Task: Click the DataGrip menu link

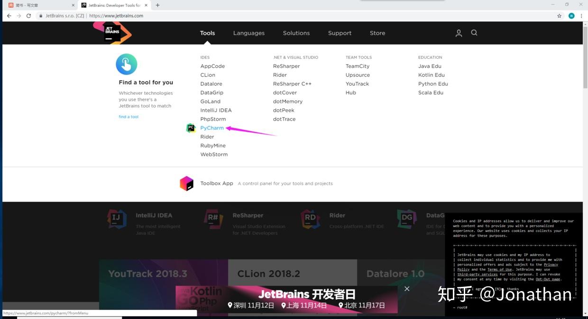Action: pyautogui.click(x=211, y=93)
